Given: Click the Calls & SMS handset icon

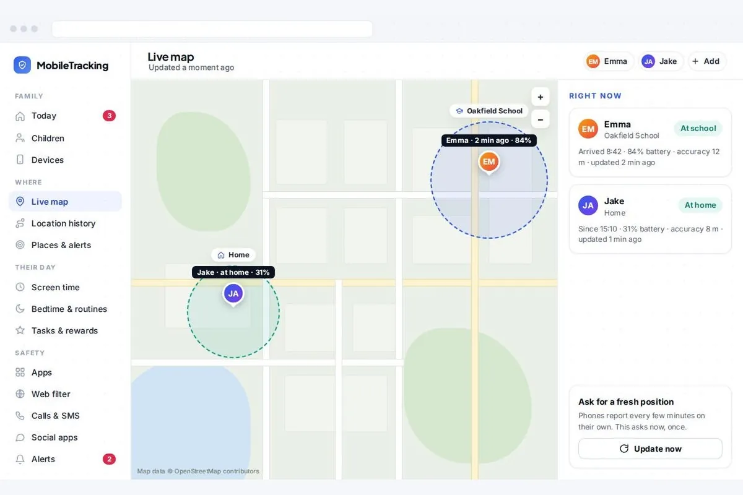Looking at the screenshot, I should pos(20,416).
